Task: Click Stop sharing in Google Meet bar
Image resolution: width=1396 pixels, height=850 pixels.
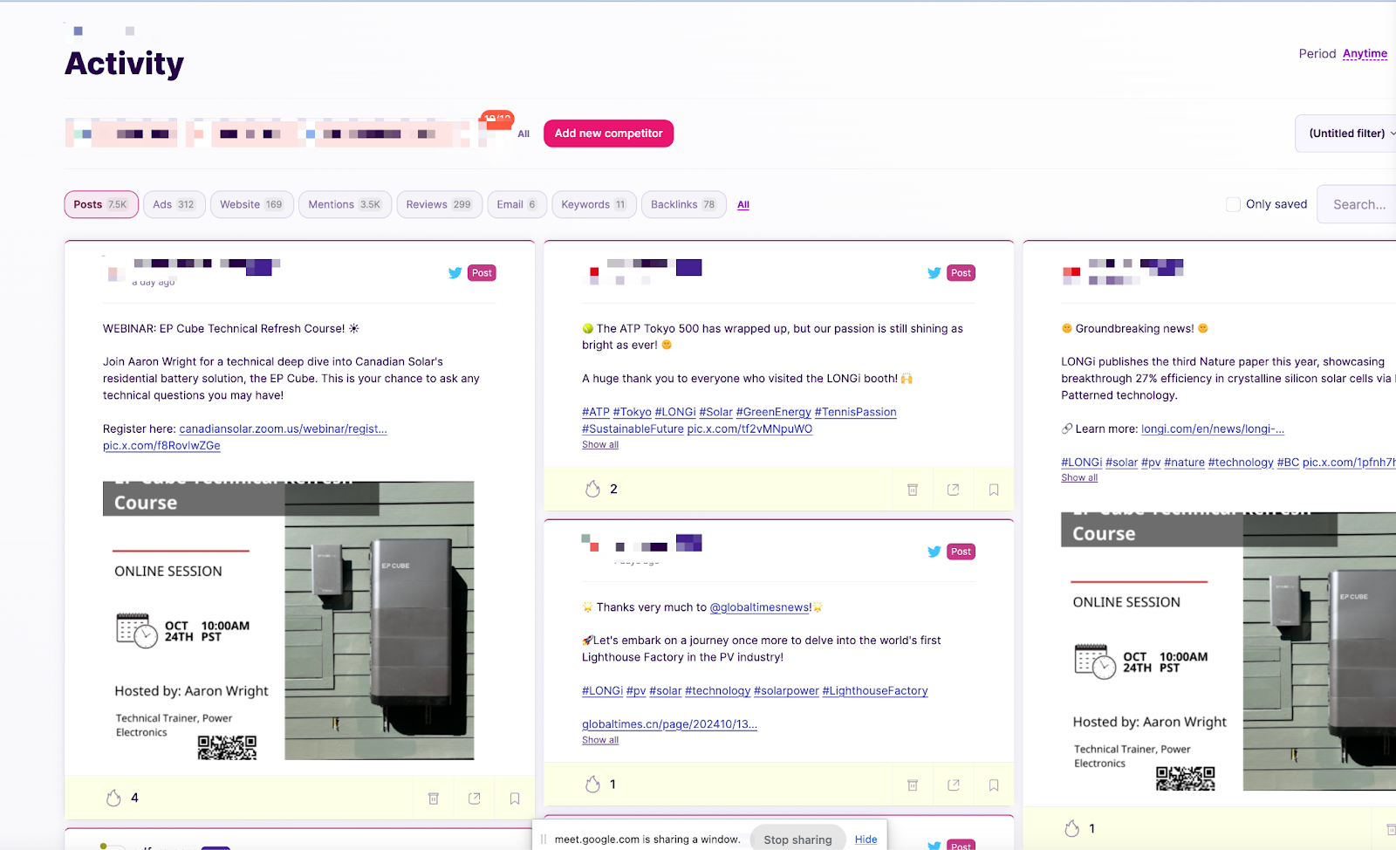Action: (x=797, y=840)
